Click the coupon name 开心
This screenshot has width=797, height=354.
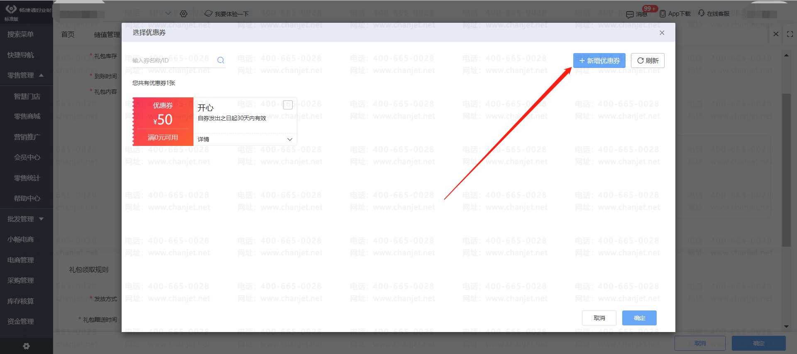205,108
